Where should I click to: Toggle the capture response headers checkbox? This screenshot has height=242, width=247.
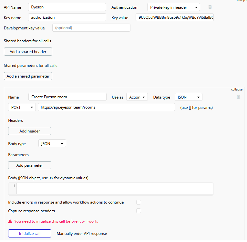pos(139,211)
